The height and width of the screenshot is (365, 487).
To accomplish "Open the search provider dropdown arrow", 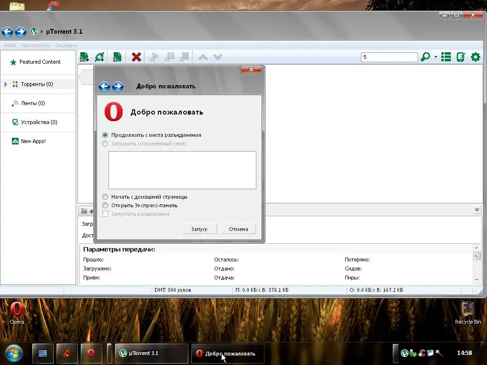I will (436, 57).
